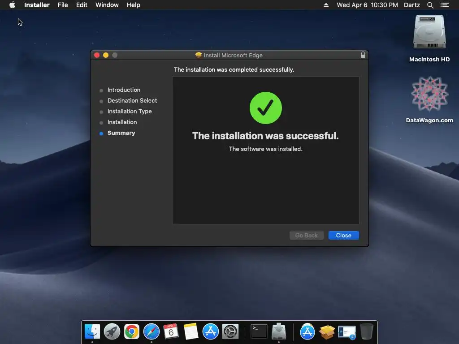Open Finder from the Dock
Viewport: 459px width, 344px height.
pyautogui.click(x=92, y=331)
